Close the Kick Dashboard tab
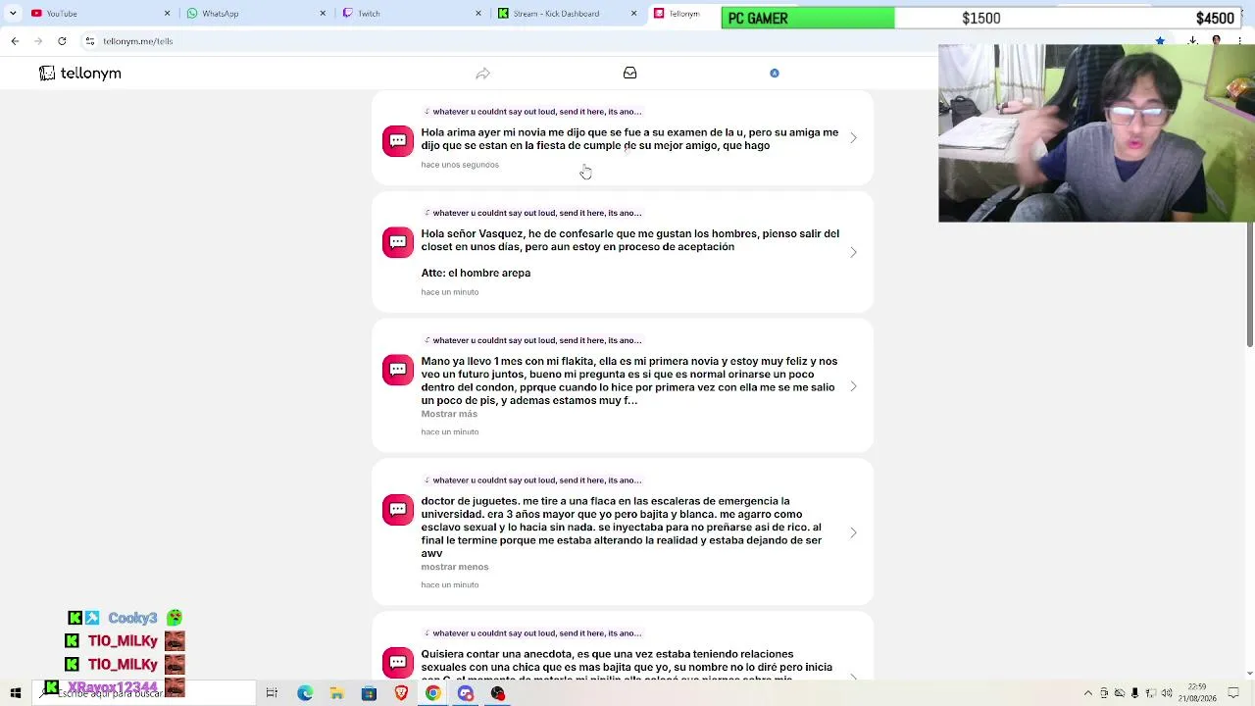Screen dimensions: 1255x706 633,14
